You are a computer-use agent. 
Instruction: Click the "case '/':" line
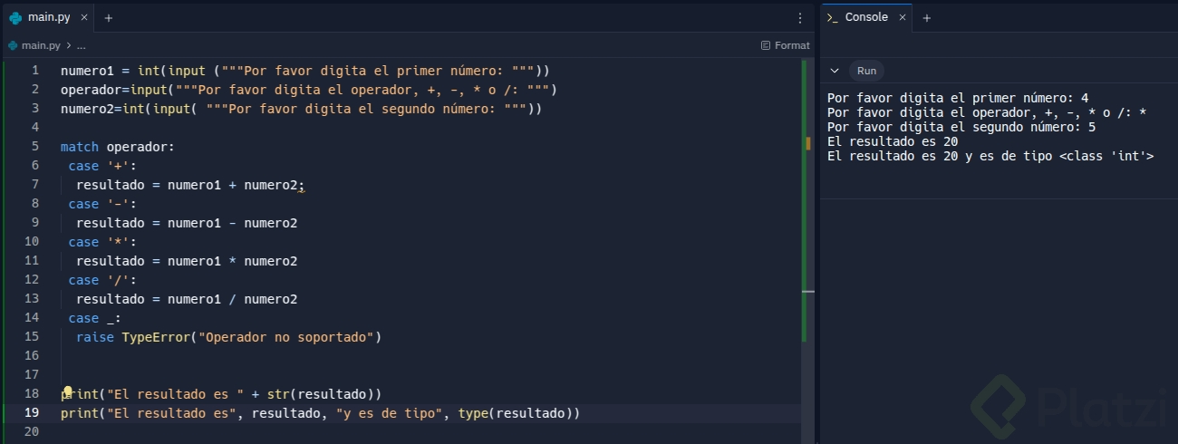(x=101, y=280)
